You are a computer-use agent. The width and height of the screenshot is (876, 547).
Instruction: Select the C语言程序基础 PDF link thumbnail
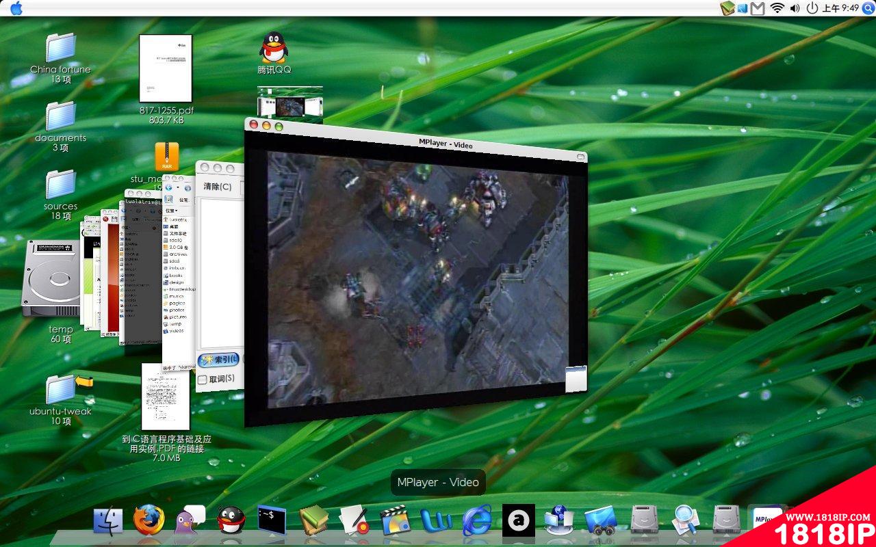click(x=166, y=397)
